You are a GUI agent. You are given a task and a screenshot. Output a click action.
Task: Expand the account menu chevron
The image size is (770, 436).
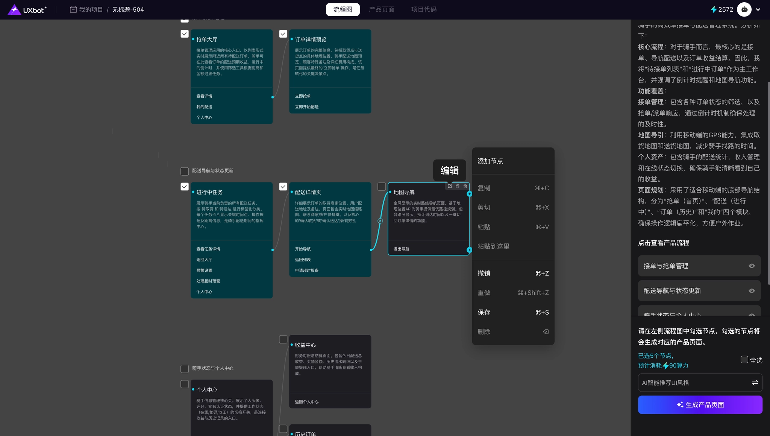point(758,10)
